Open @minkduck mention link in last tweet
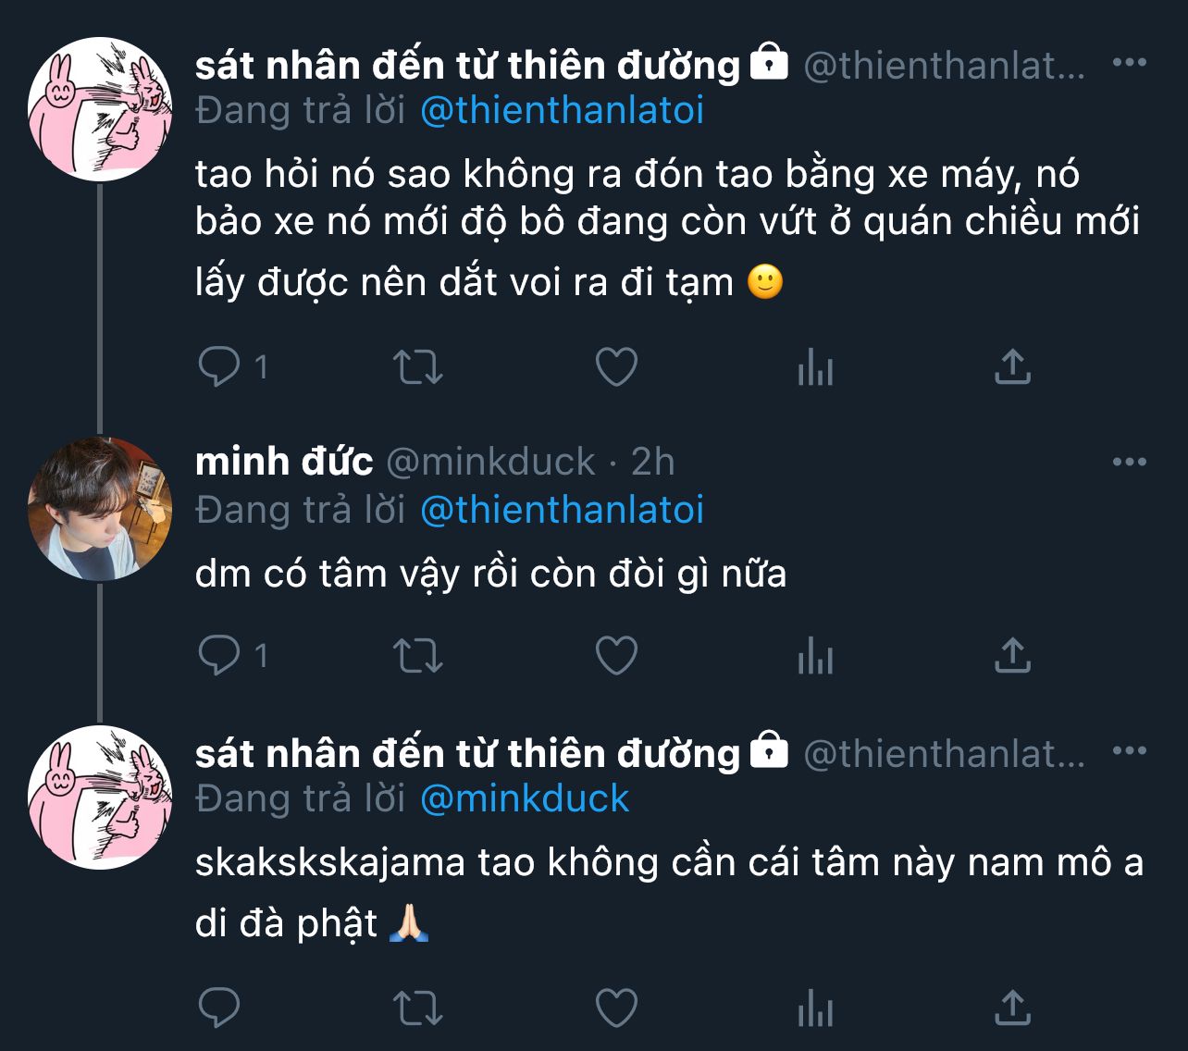The width and height of the screenshot is (1188, 1051). point(525,798)
